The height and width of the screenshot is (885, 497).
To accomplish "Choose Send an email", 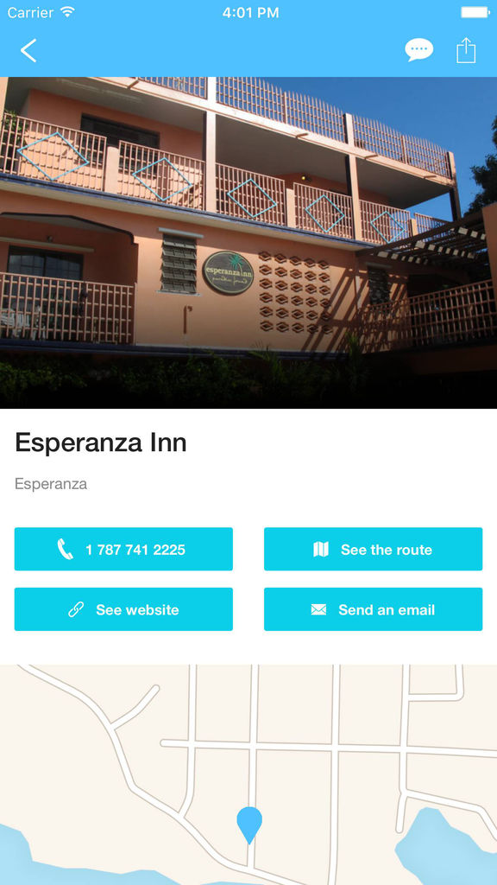I will tap(373, 609).
